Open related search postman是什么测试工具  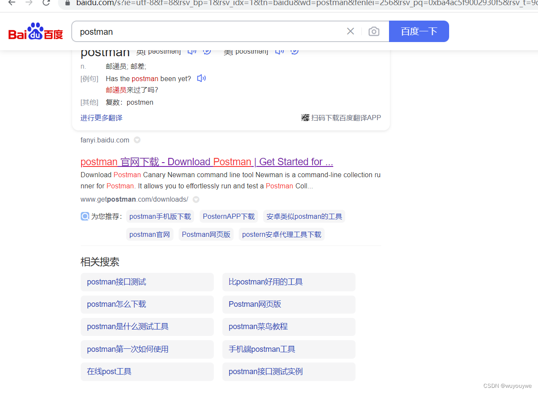(147, 326)
